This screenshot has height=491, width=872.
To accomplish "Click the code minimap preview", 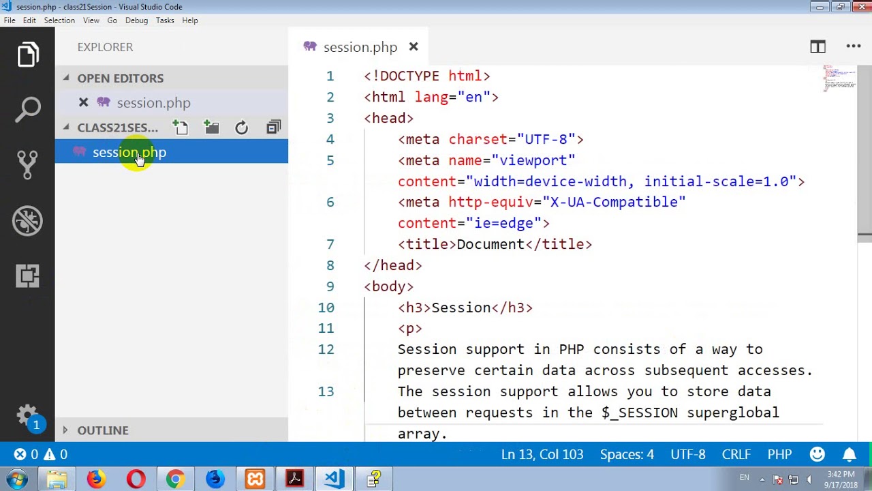I will 839,78.
